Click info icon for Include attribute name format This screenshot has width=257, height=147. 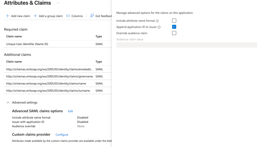pos(157,21)
